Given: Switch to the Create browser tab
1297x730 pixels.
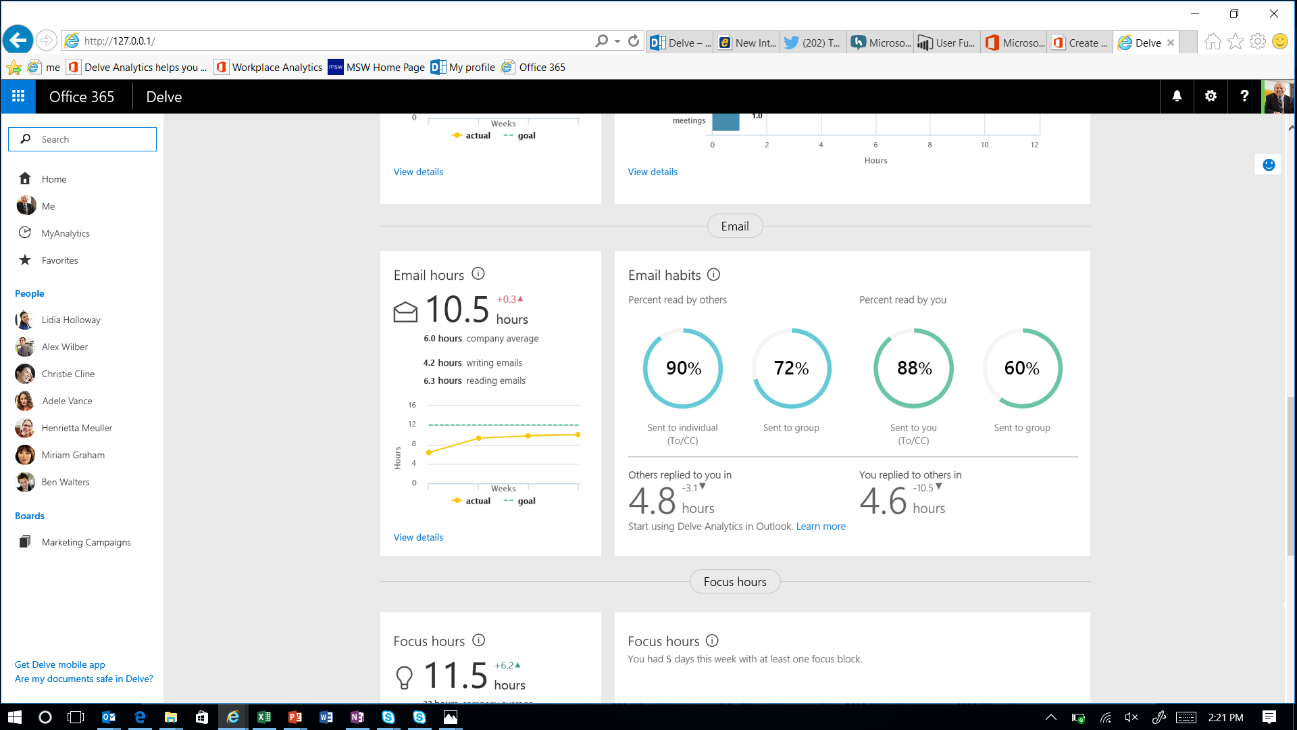Looking at the screenshot, I should click(x=1080, y=43).
